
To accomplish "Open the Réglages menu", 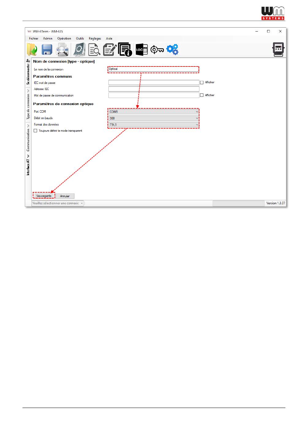I will (95, 39).
